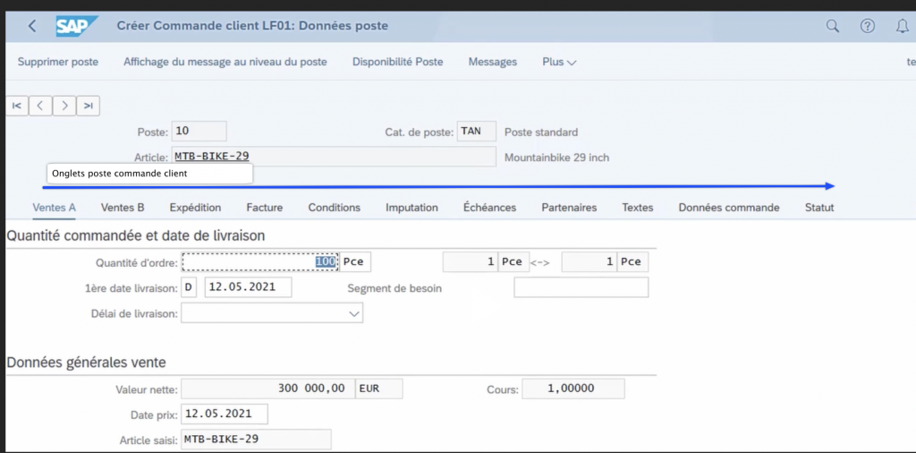
Task: Open Délai de livraison dropdown
Action: pos(354,313)
